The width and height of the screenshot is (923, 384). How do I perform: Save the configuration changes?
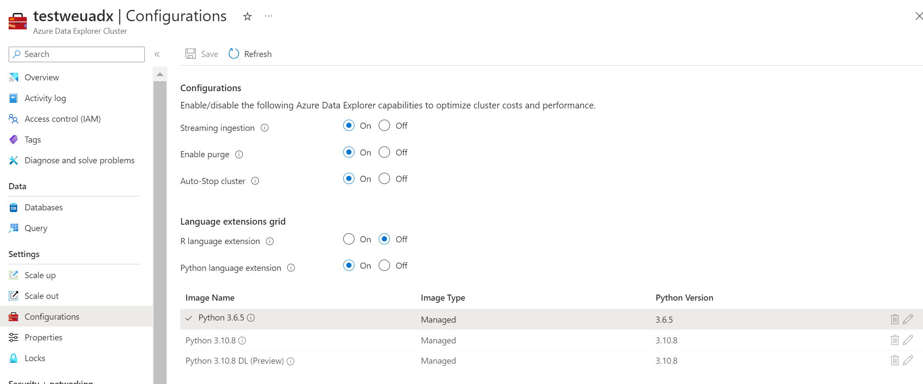pos(202,54)
